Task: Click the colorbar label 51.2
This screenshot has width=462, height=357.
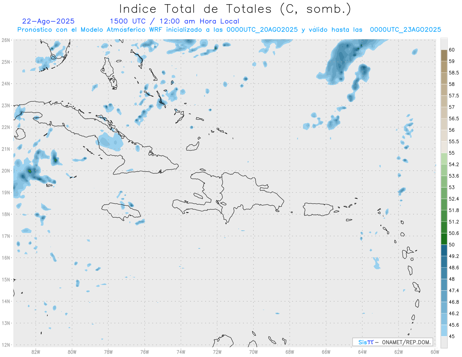Action: click(x=454, y=222)
